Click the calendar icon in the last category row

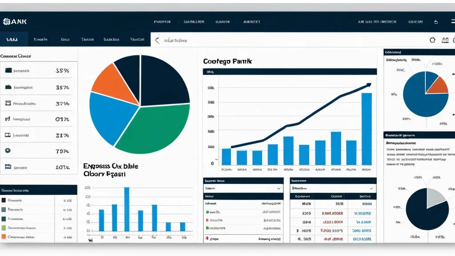pos(8,167)
